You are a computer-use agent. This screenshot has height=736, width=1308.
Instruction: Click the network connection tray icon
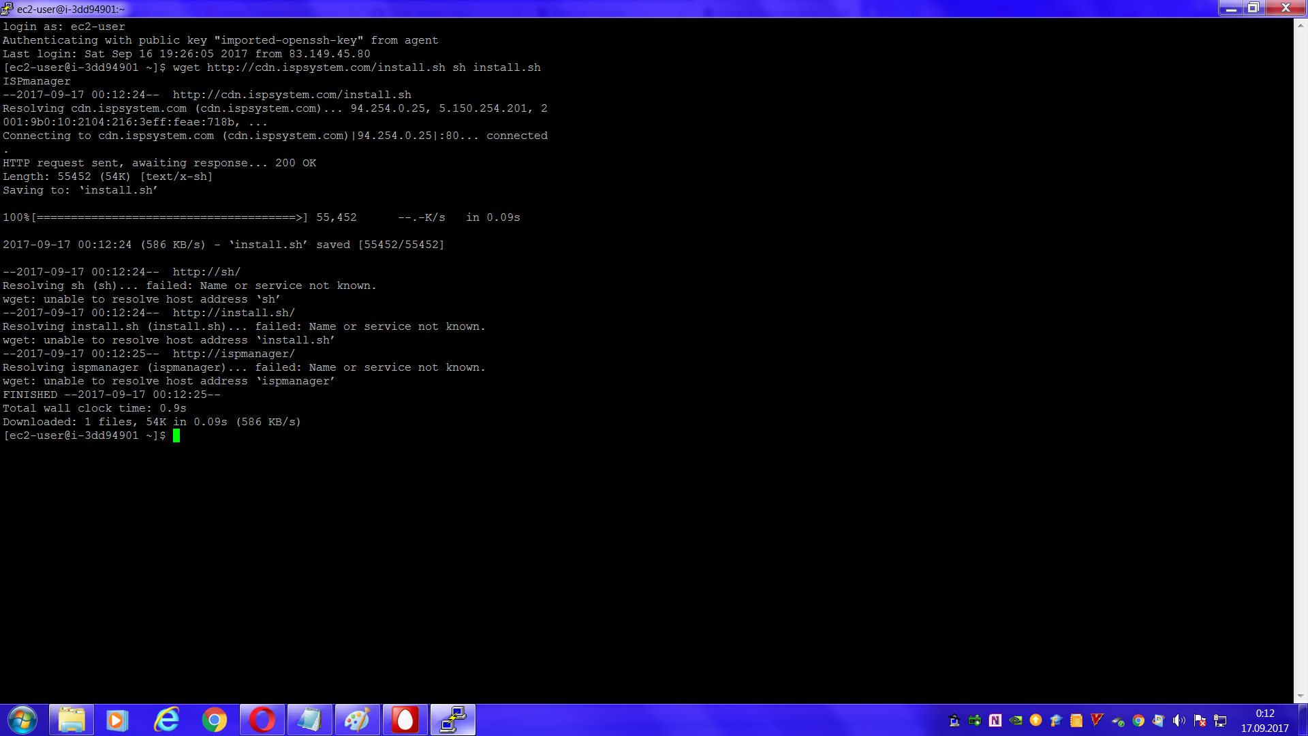(1220, 720)
